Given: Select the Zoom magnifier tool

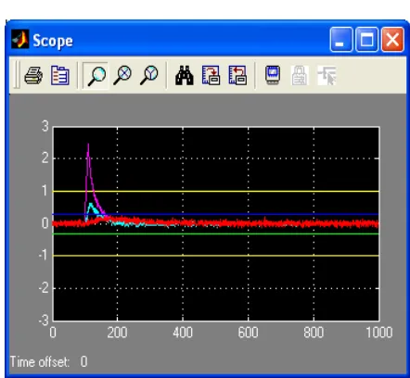Looking at the screenshot, I should pyautogui.click(x=96, y=76).
